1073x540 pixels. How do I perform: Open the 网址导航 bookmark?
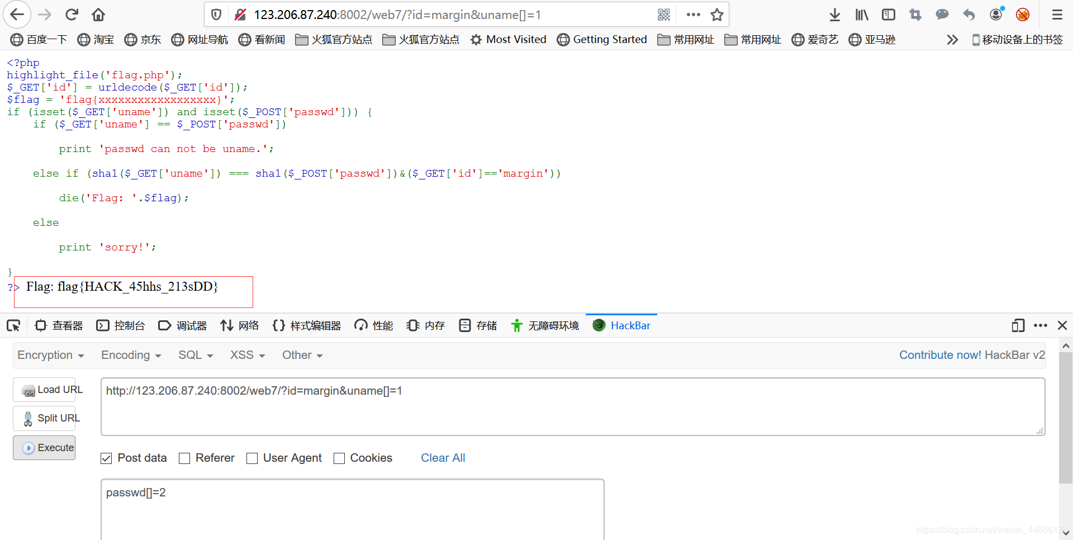tap(200, 40)
